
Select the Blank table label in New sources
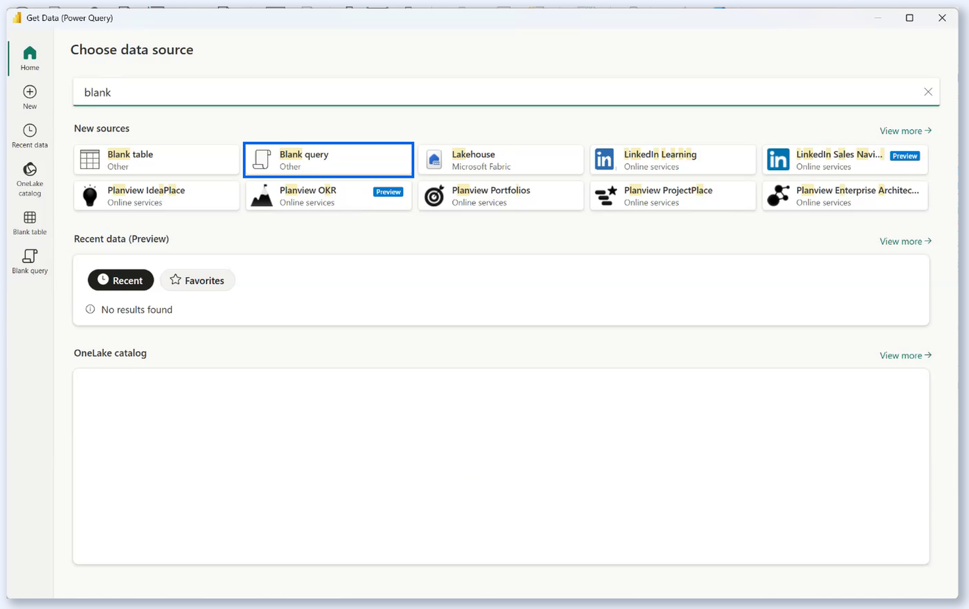click(130, 154)
